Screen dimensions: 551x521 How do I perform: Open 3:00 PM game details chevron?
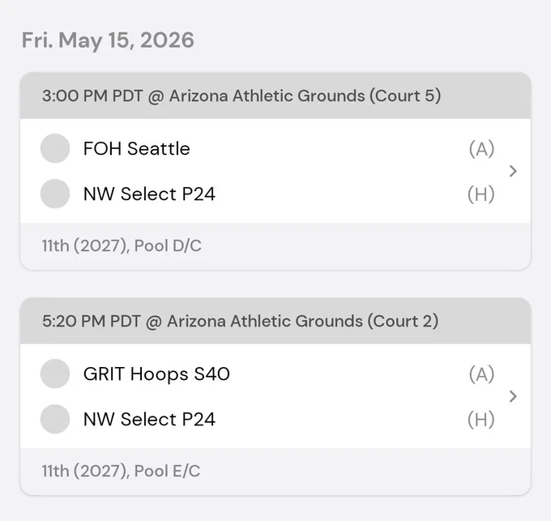[513, 171]
